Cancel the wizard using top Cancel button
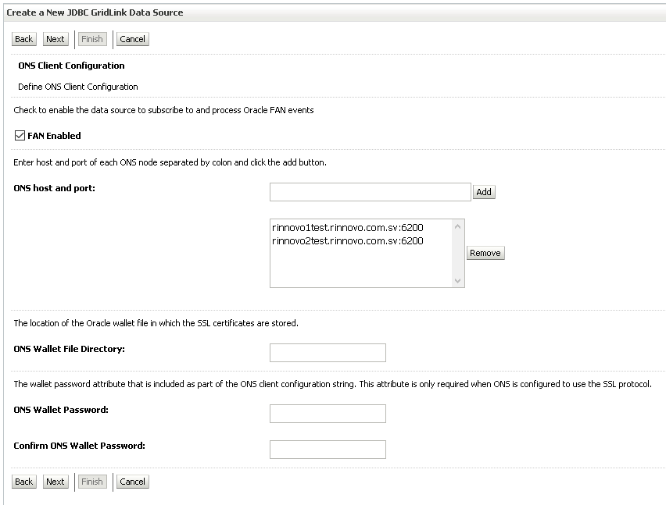This screenshot has height=505, width=666. tap(133, 39)
